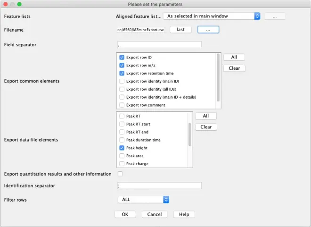This screenshot has height=227, width=311.
Task: Uncheck Export row m/z checkbox
Action: (x=122, y=65)
